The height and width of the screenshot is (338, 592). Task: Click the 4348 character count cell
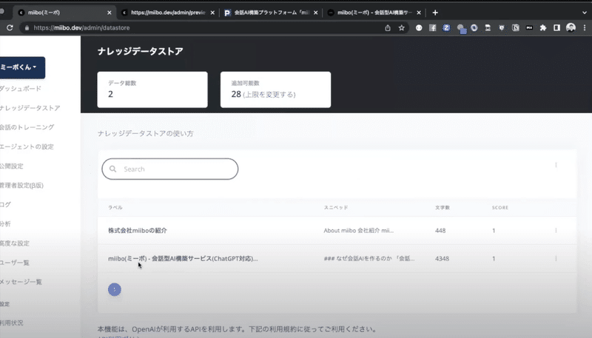[442, 259]
